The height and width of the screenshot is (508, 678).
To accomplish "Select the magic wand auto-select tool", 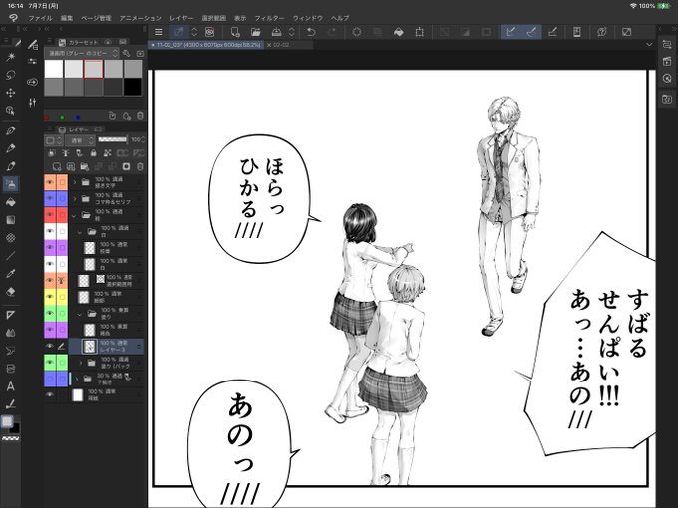I will (x=10, y=57).
